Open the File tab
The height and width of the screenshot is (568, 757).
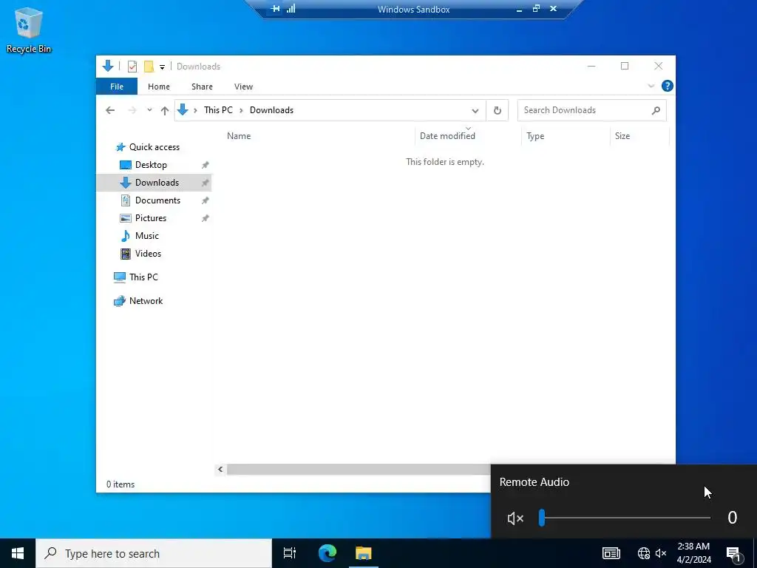coord(117,87)
